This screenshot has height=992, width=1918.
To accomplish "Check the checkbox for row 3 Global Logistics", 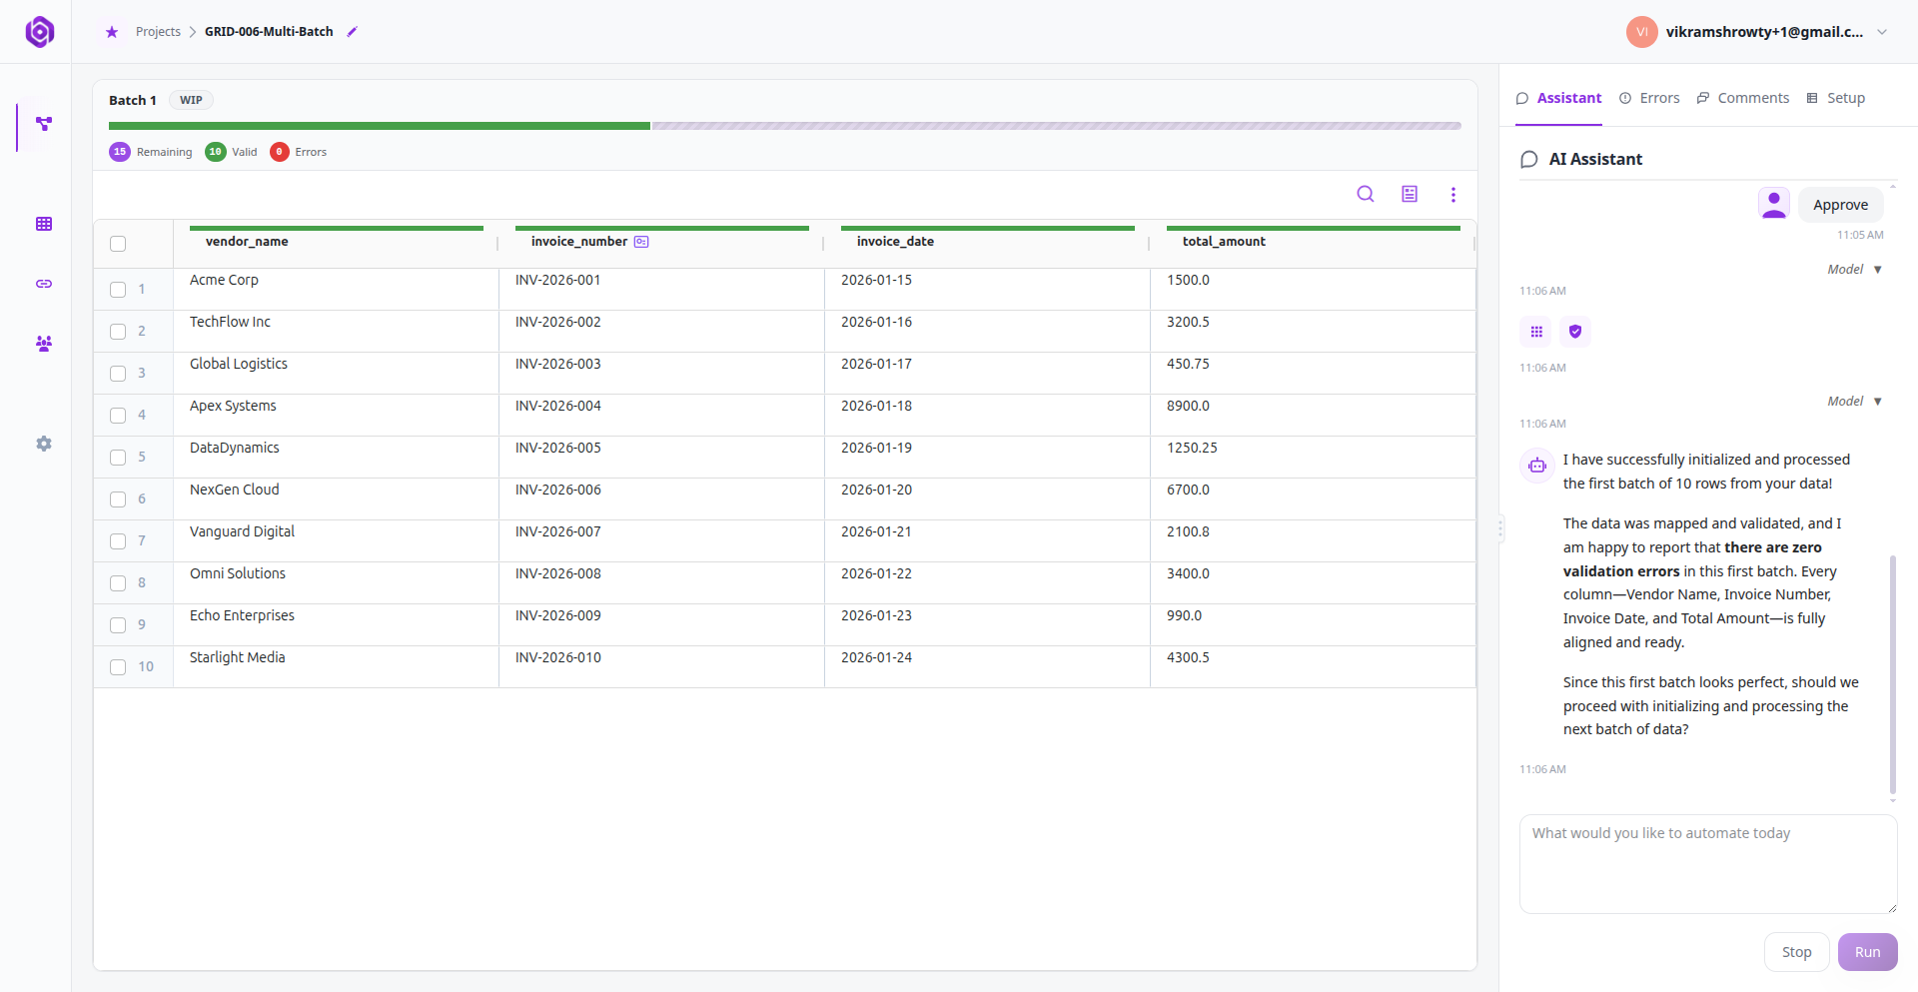I will click(x=118, y=374).
